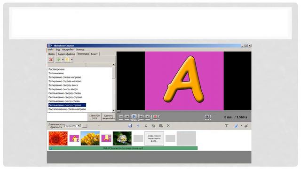Viewport: 301px width, 169px height.
Task: Switch to the Фото tab
Action: click(x=51, y=54)
